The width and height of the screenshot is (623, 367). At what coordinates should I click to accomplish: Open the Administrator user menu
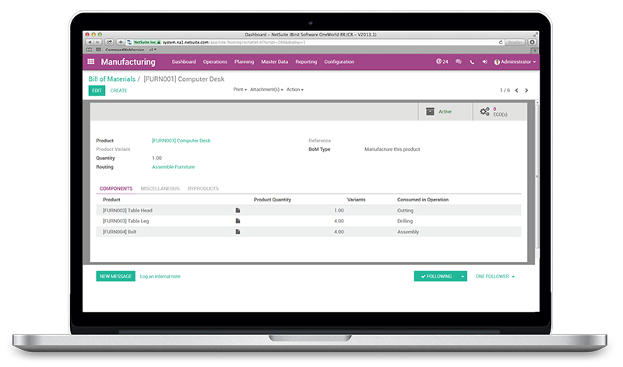pyautogui.click(x=517, y=61)
